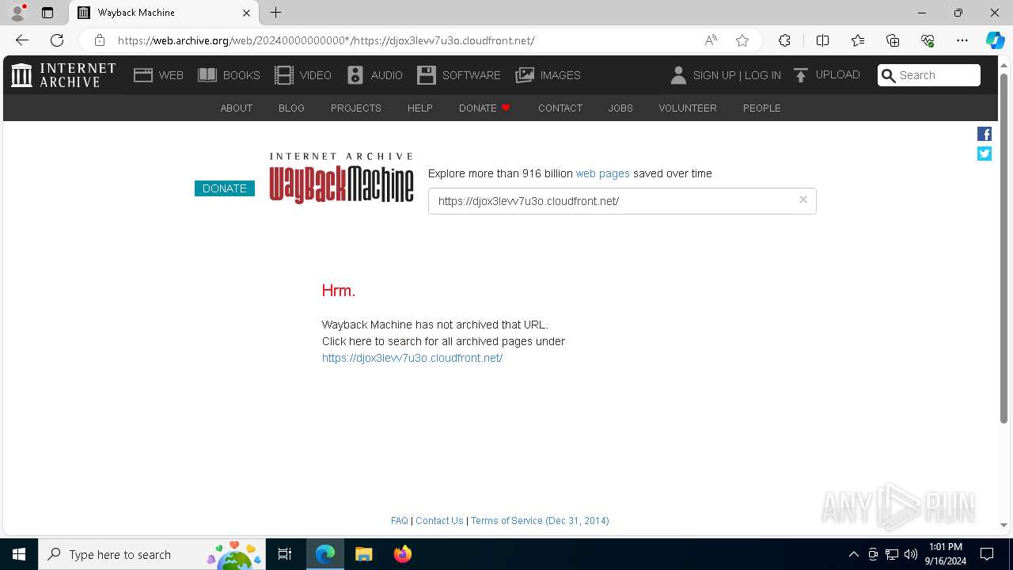The image size is (1013, 570).
Task: Open the Software floppy disk icon
Action: [x=427, y=75]
